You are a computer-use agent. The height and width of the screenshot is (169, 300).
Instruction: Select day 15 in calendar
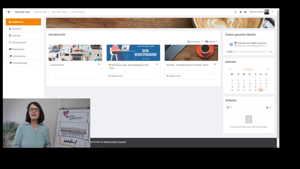coord(255,84)
